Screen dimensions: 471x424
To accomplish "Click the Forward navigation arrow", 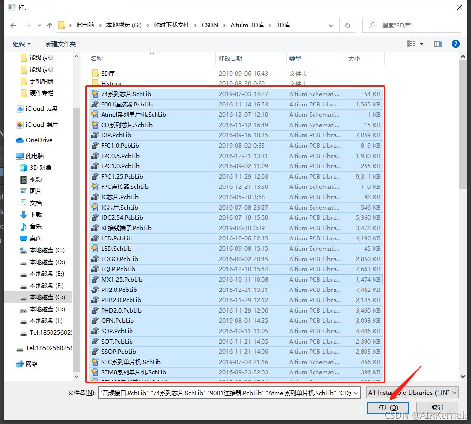I will coord(27,26).
